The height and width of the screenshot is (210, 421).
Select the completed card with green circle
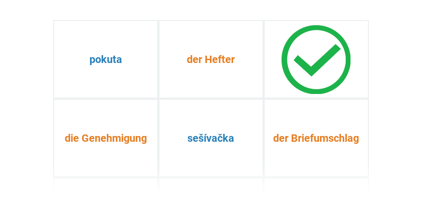[316, 59]
